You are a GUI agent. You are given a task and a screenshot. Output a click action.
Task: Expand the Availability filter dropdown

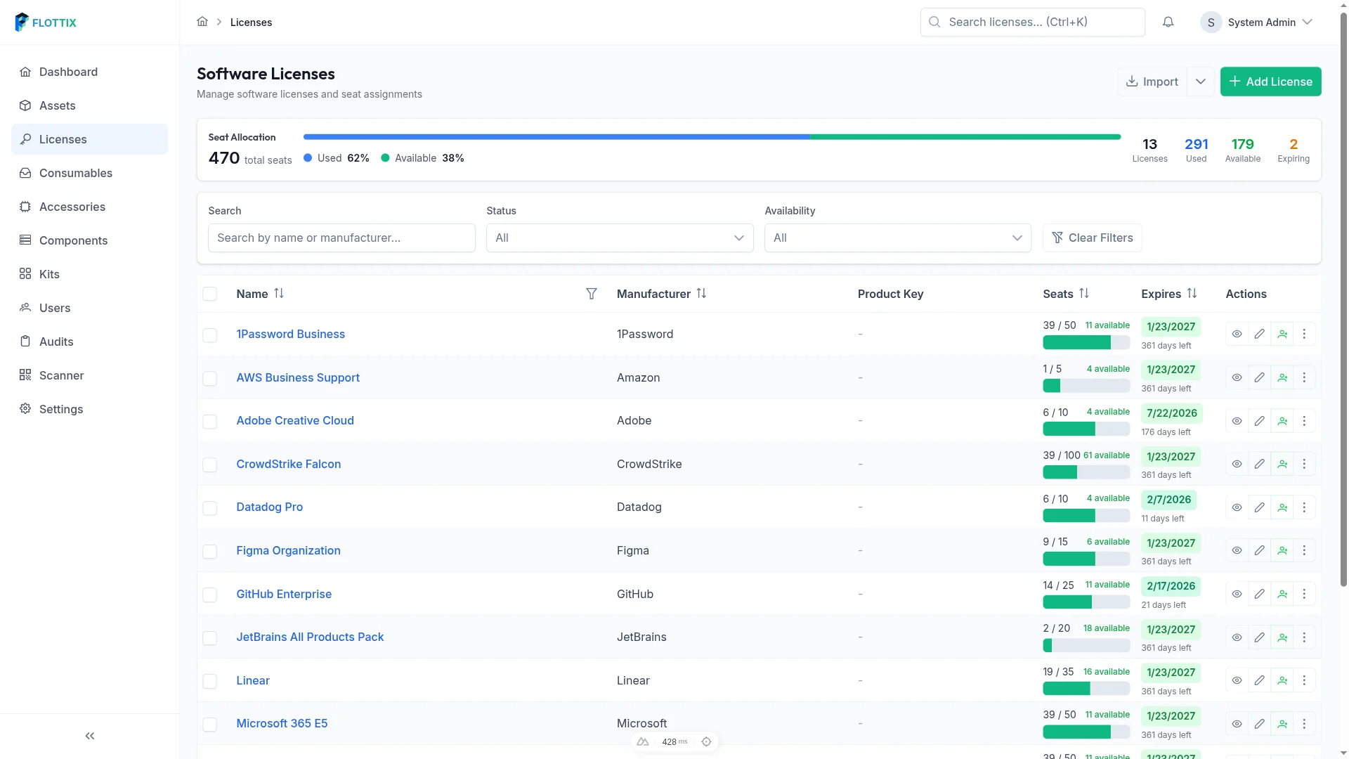(897, 238)
